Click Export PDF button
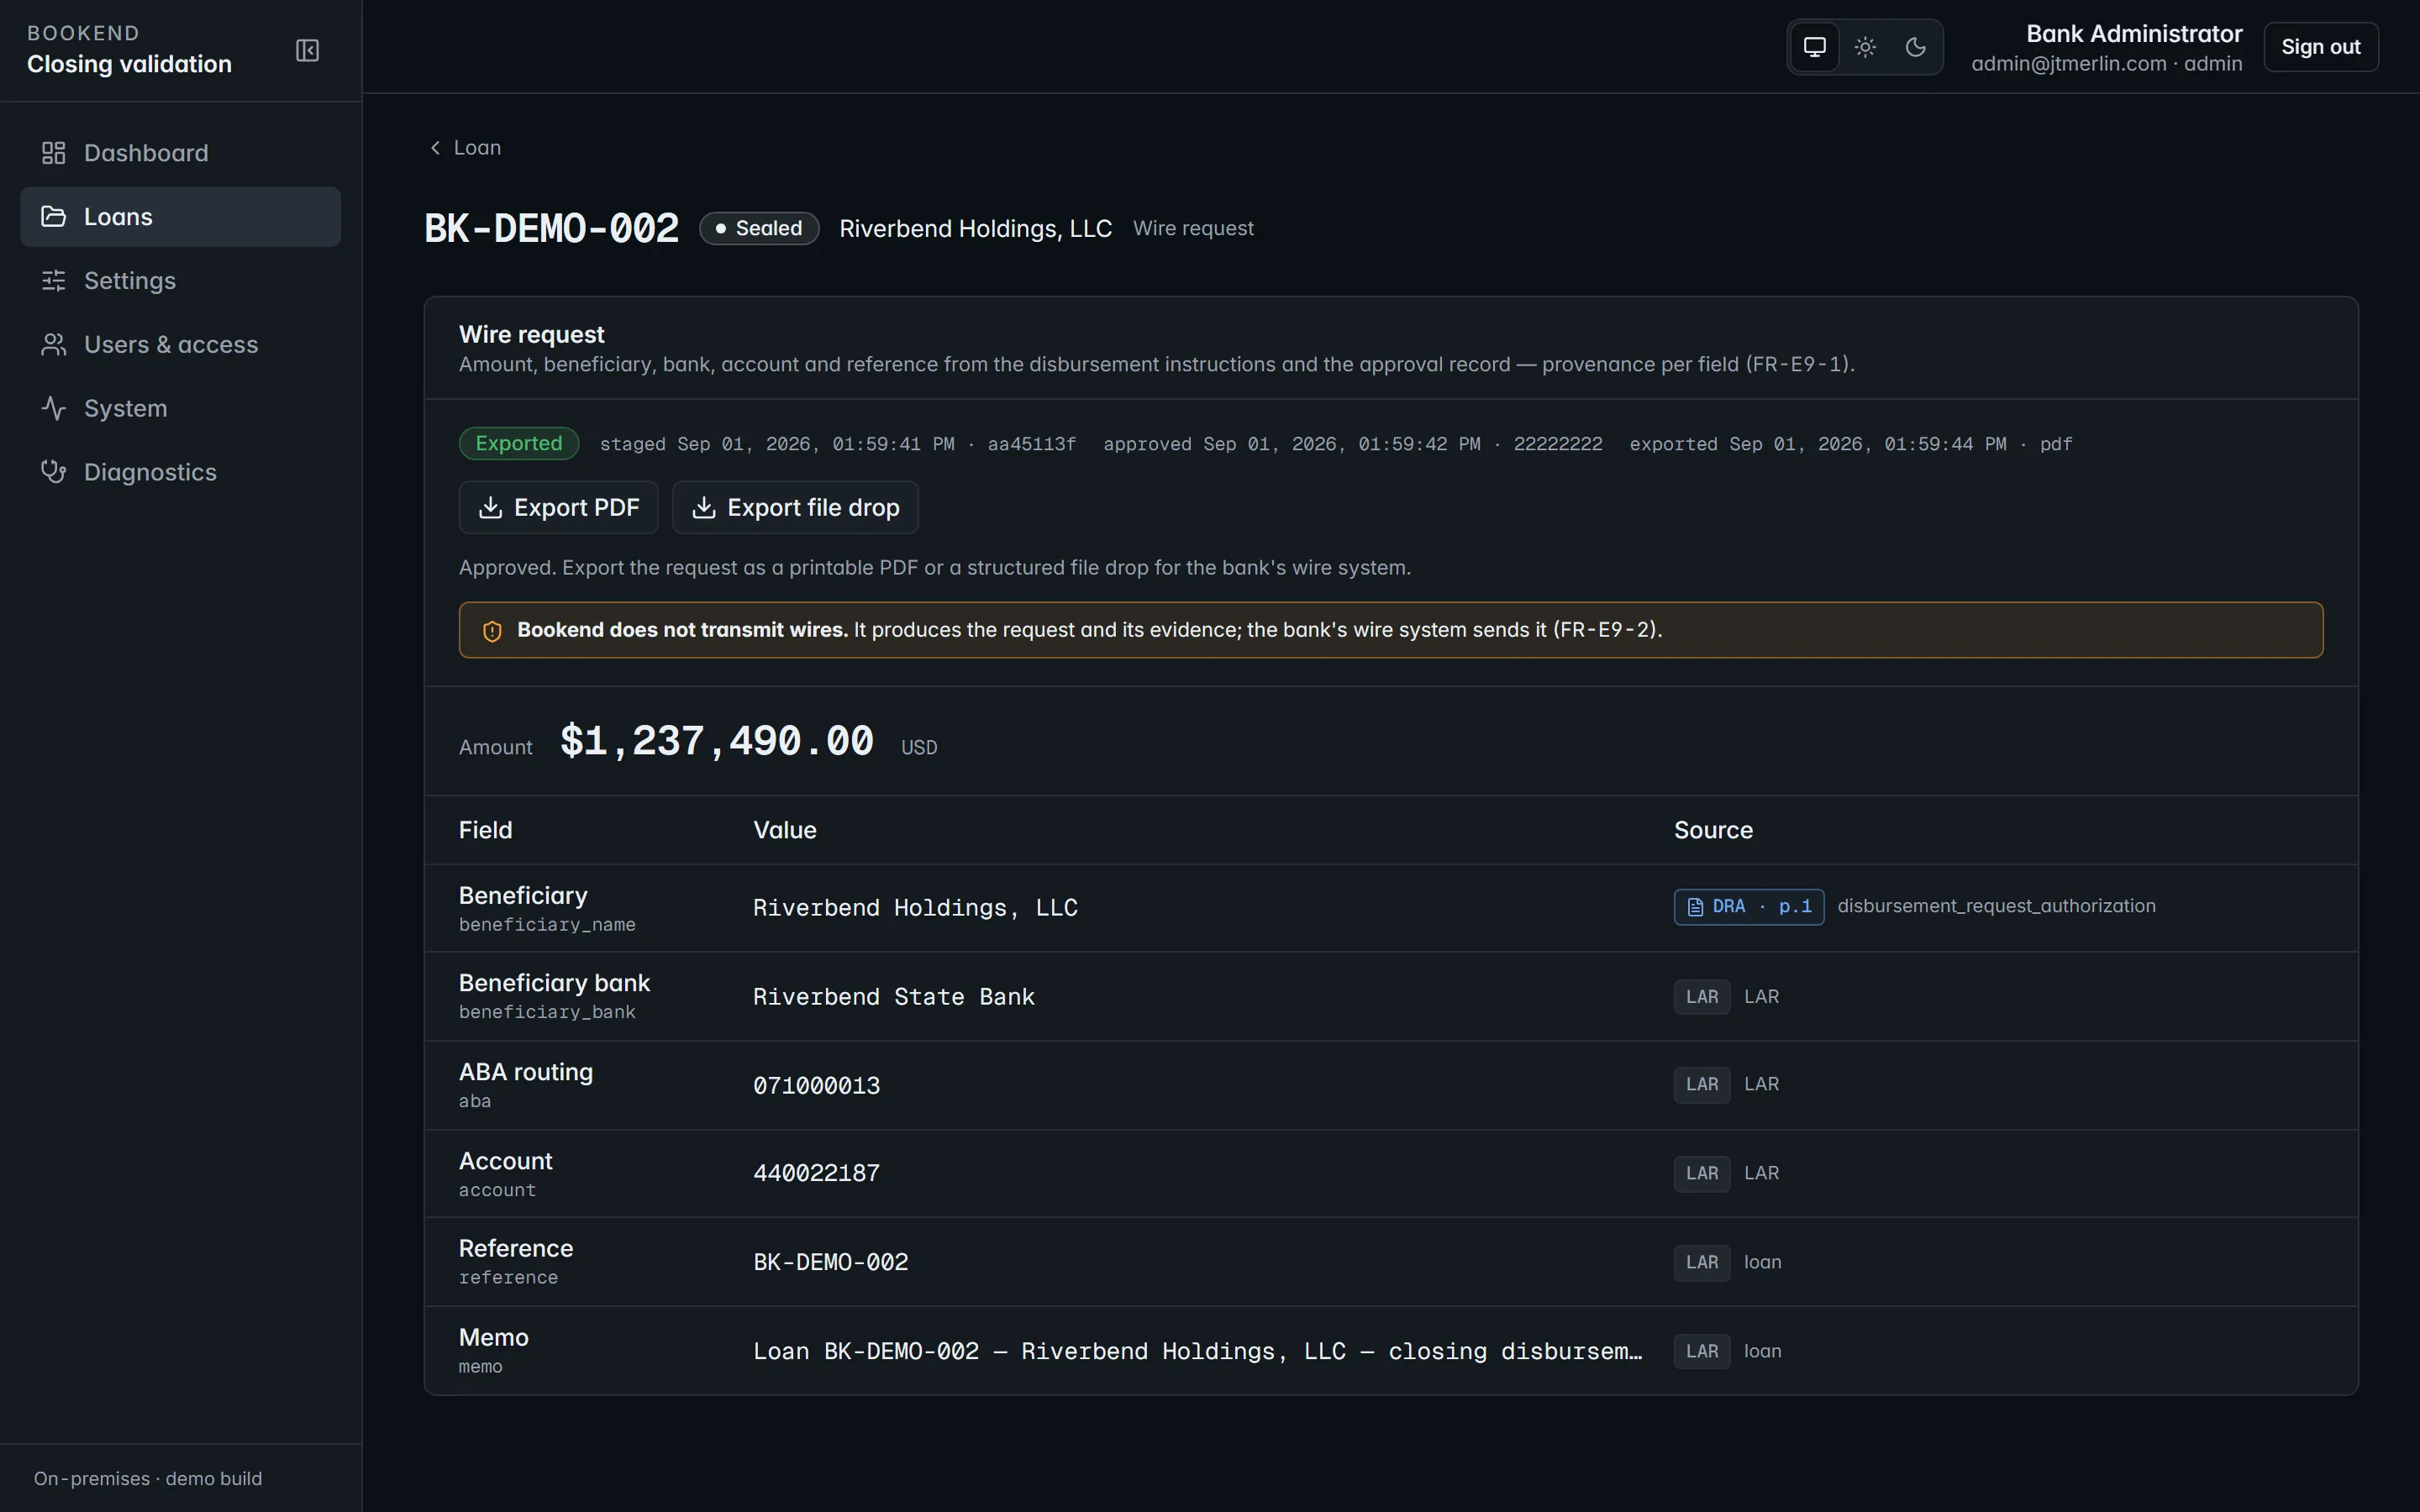Viewport: 2420px width, 1512px height. tap(558, 508)
